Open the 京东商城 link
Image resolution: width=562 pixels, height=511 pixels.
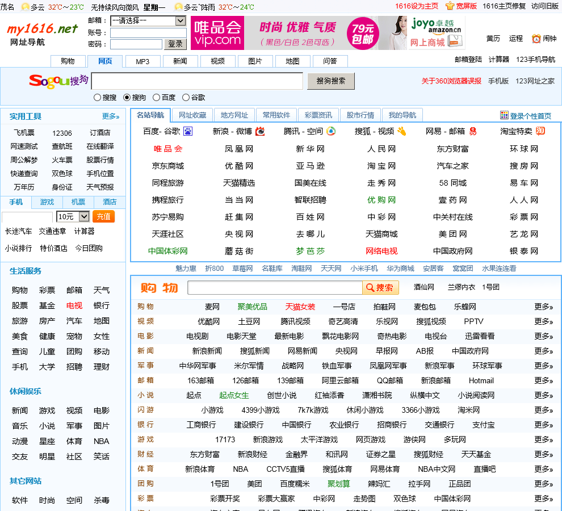167,166
